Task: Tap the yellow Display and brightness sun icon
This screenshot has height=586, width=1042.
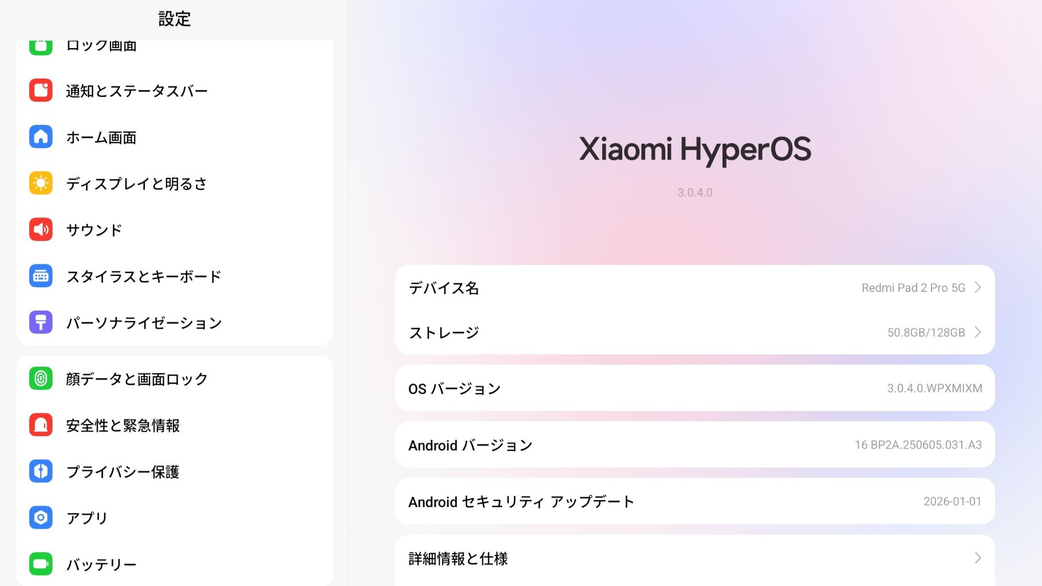Action: click(x=41, y=183)
